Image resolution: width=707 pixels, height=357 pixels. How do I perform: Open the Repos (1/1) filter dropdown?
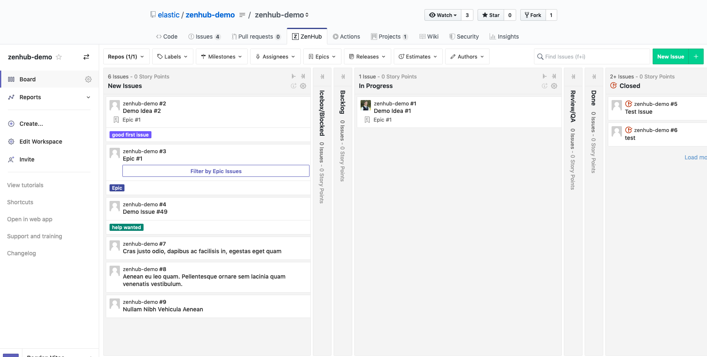click(x=127, y=56)
